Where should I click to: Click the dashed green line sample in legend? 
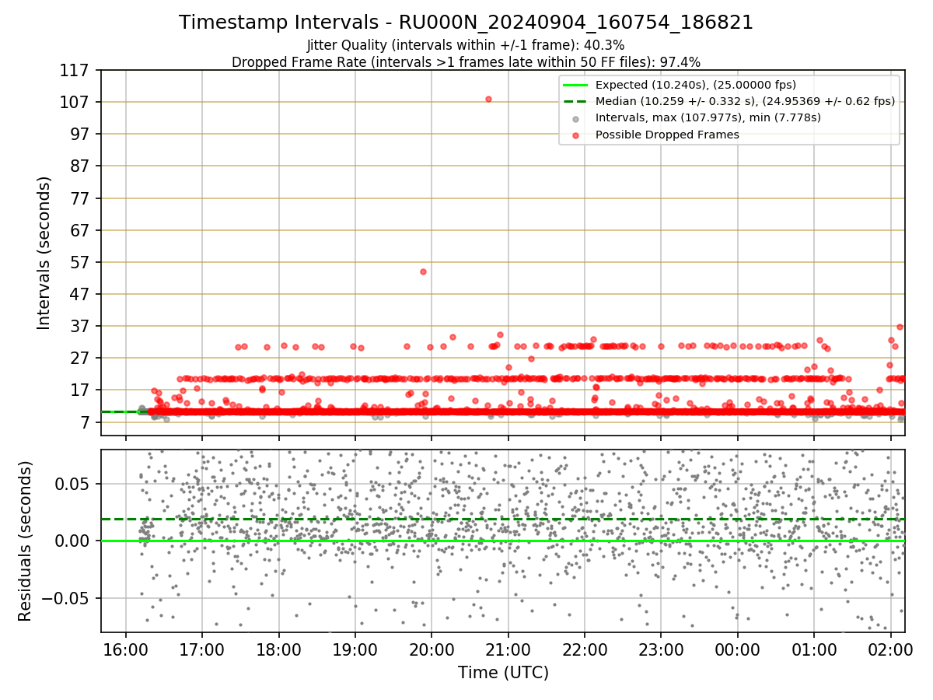(x=575, y=101)
